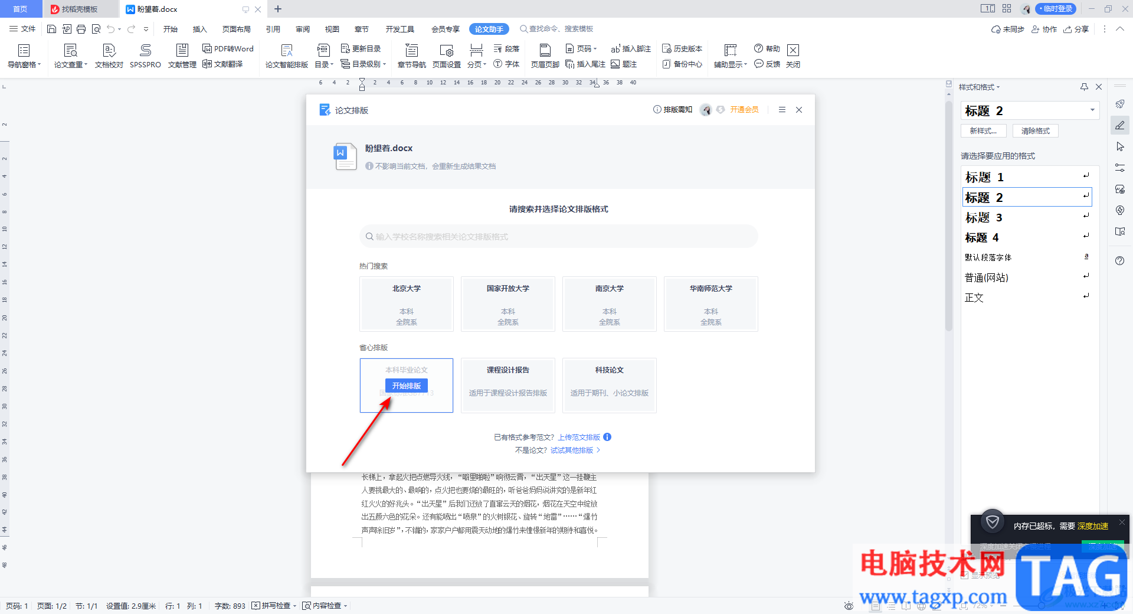Send feedback via 反馈
The image size is (1133, 614).
click(767, 64)
